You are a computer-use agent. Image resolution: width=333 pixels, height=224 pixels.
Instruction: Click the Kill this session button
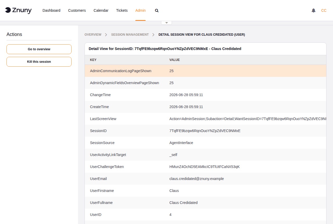tap(39, 62)
